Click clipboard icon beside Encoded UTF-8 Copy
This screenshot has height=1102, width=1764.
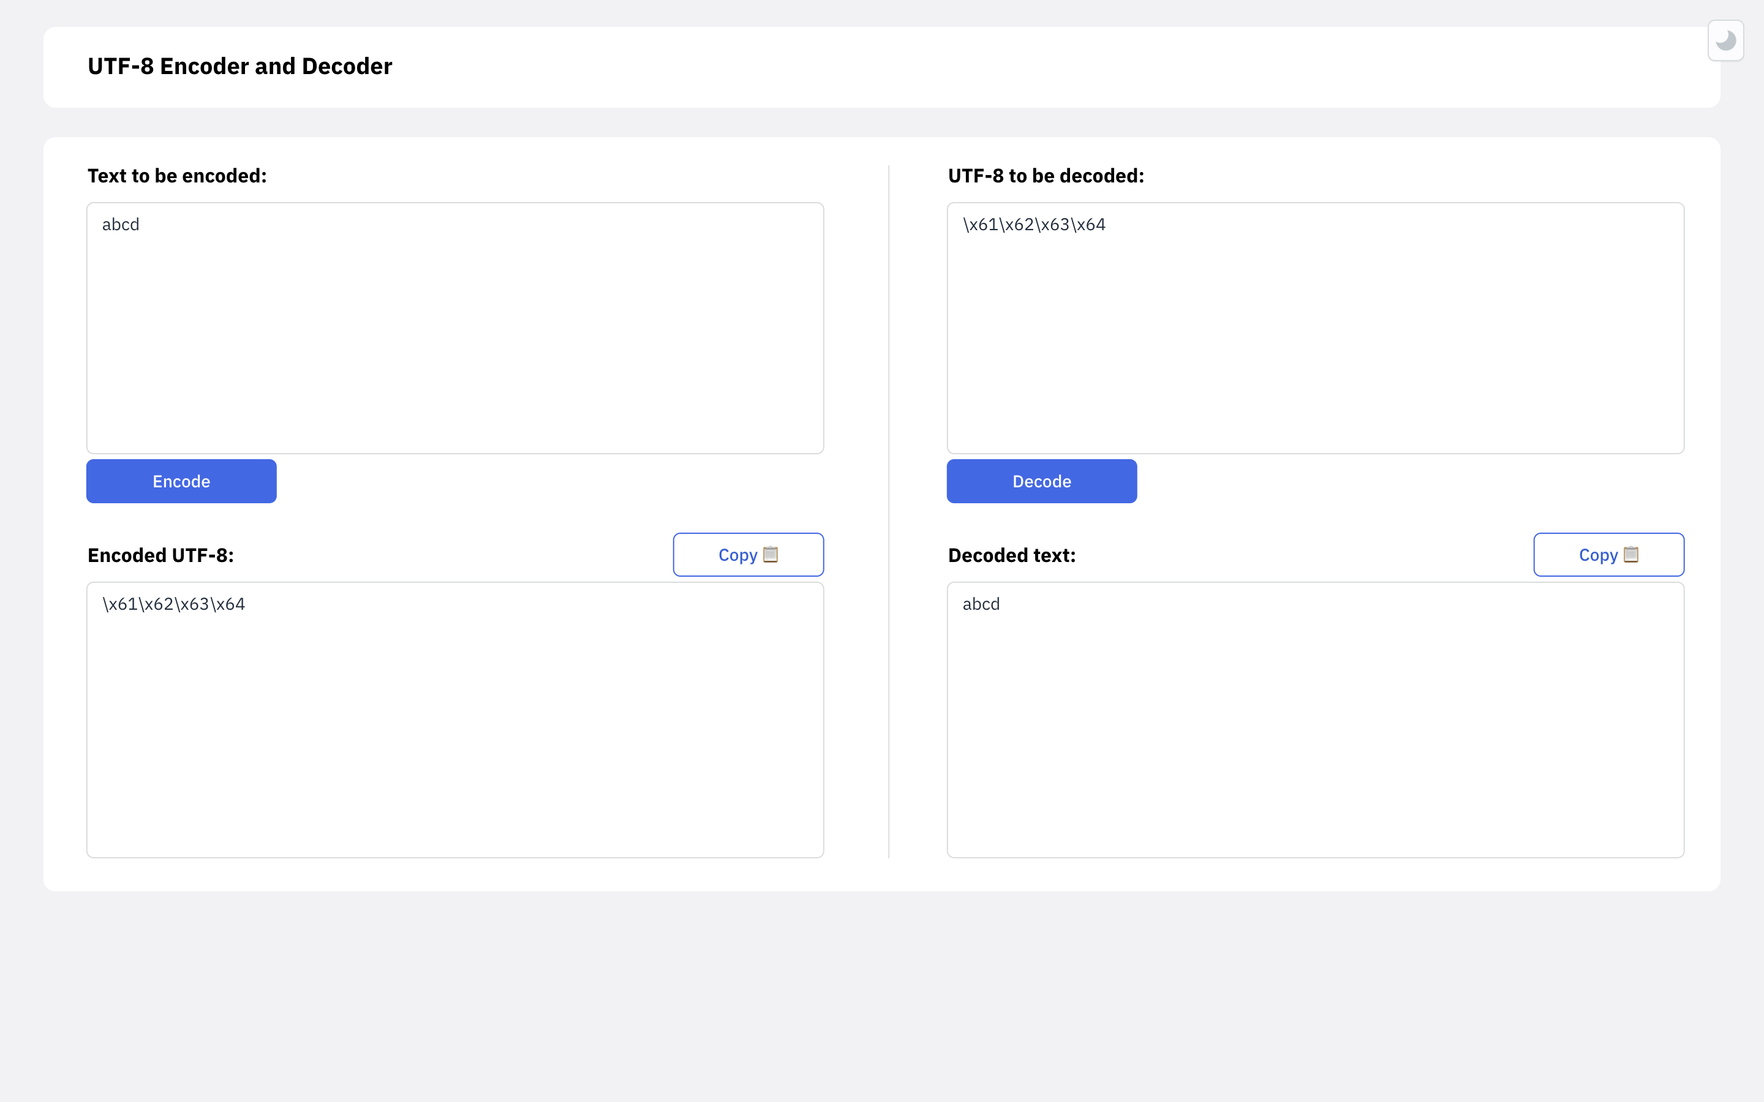pyautogui.click(x=771, y=555)
